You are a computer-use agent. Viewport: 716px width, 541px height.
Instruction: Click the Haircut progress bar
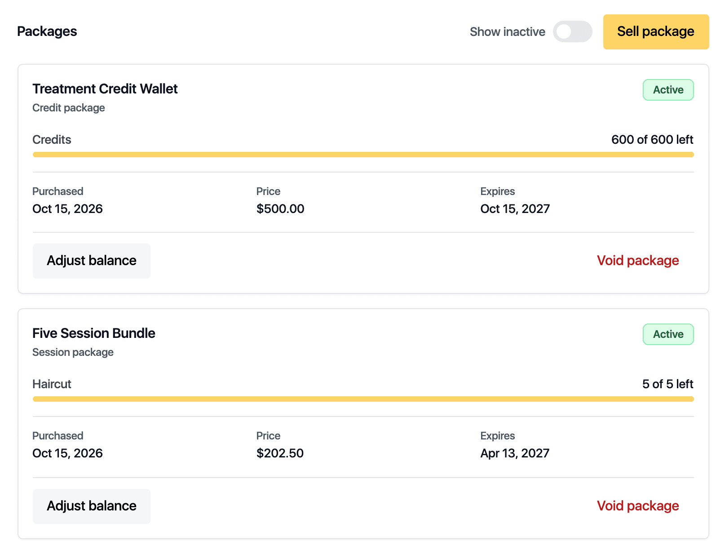click(x=363, y=399)
